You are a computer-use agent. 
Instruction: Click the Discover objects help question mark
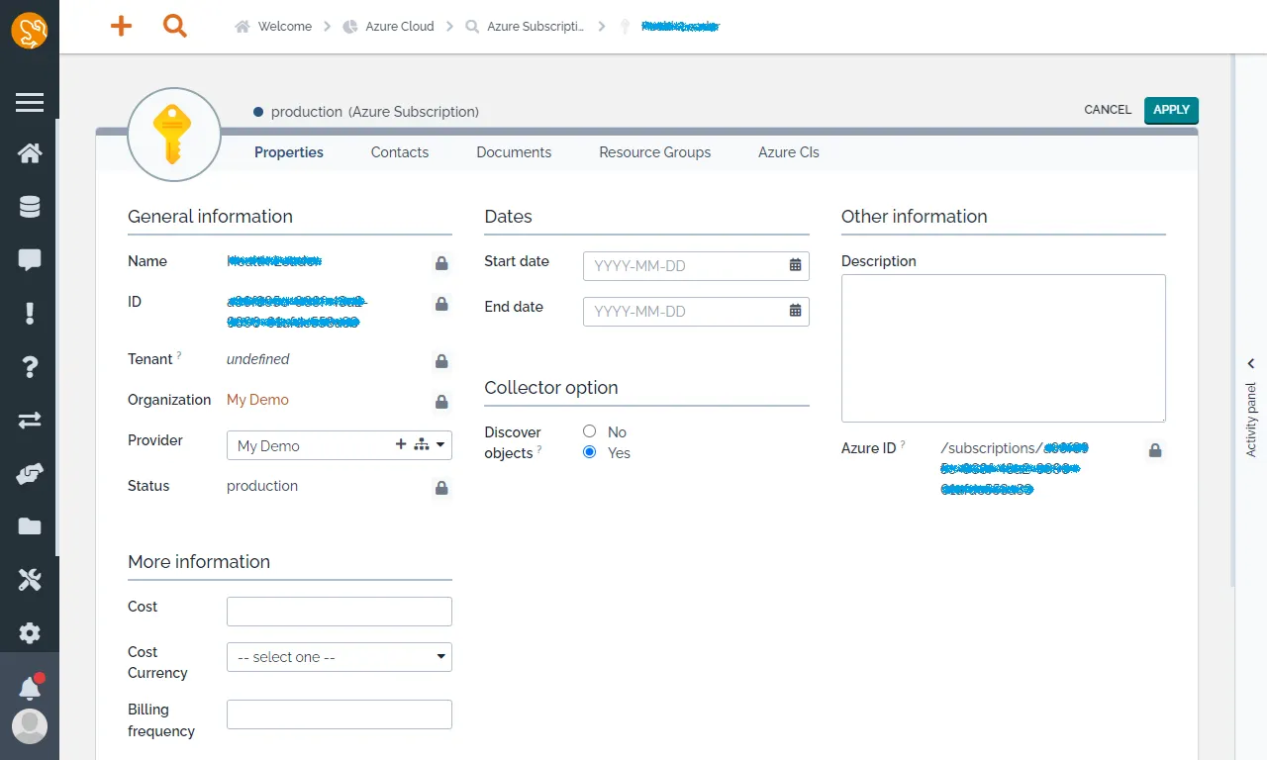click(539, 449)
